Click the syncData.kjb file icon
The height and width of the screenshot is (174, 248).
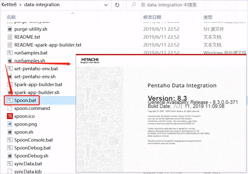click(x=10, y=171)
